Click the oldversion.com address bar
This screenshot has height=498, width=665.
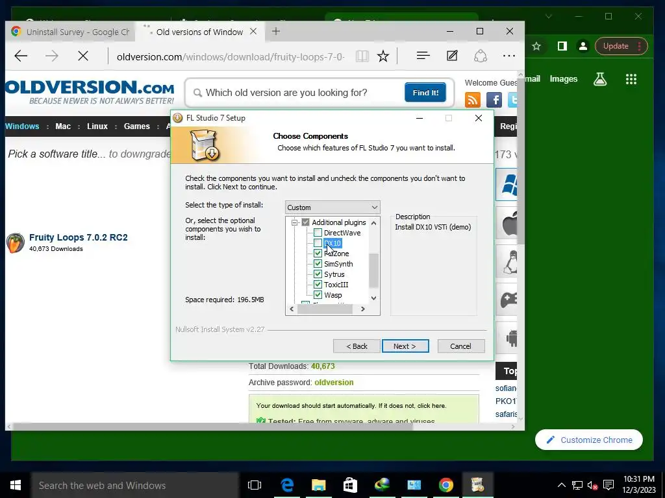pos(231,56)
